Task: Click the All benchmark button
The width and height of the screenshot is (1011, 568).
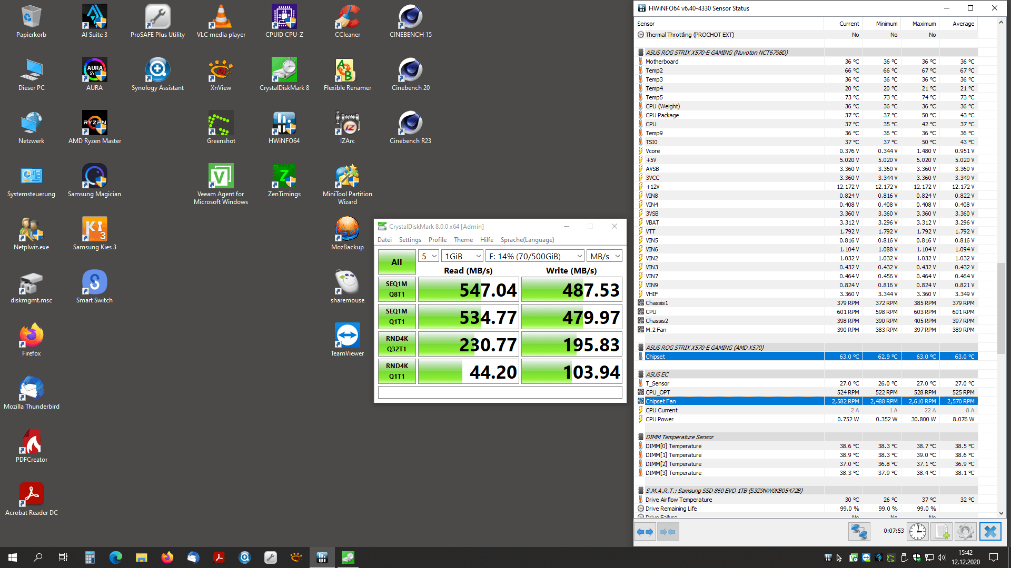Action: [397, 262]
